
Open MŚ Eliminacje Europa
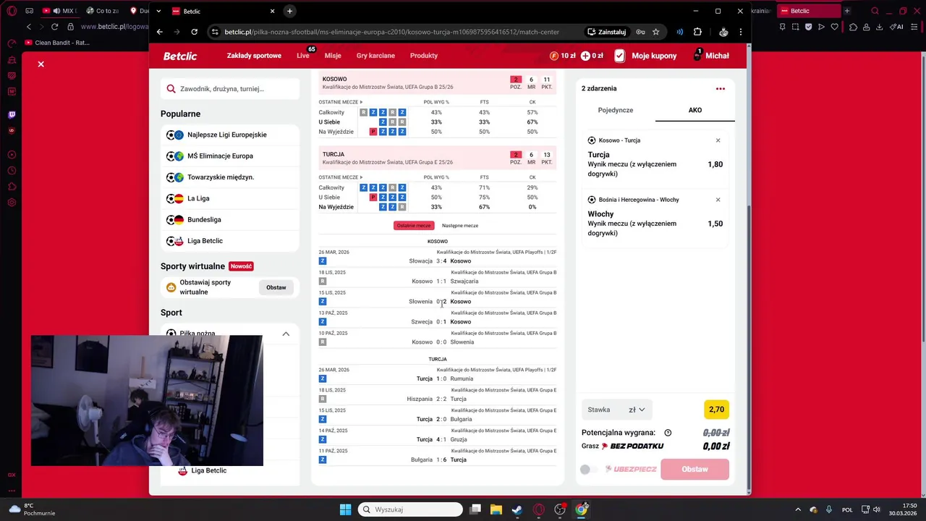[230, 156]
